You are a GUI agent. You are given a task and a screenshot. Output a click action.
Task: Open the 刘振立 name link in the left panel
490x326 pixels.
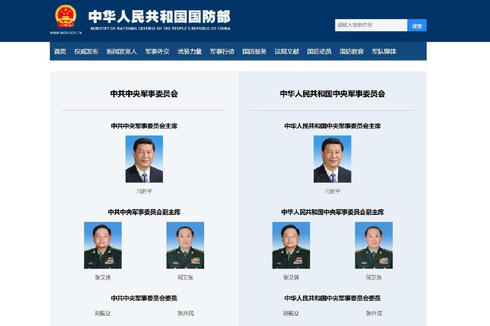[x=103, y=313]
